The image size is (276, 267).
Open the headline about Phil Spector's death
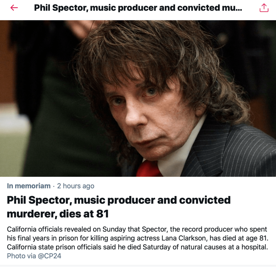pos(119,207)
